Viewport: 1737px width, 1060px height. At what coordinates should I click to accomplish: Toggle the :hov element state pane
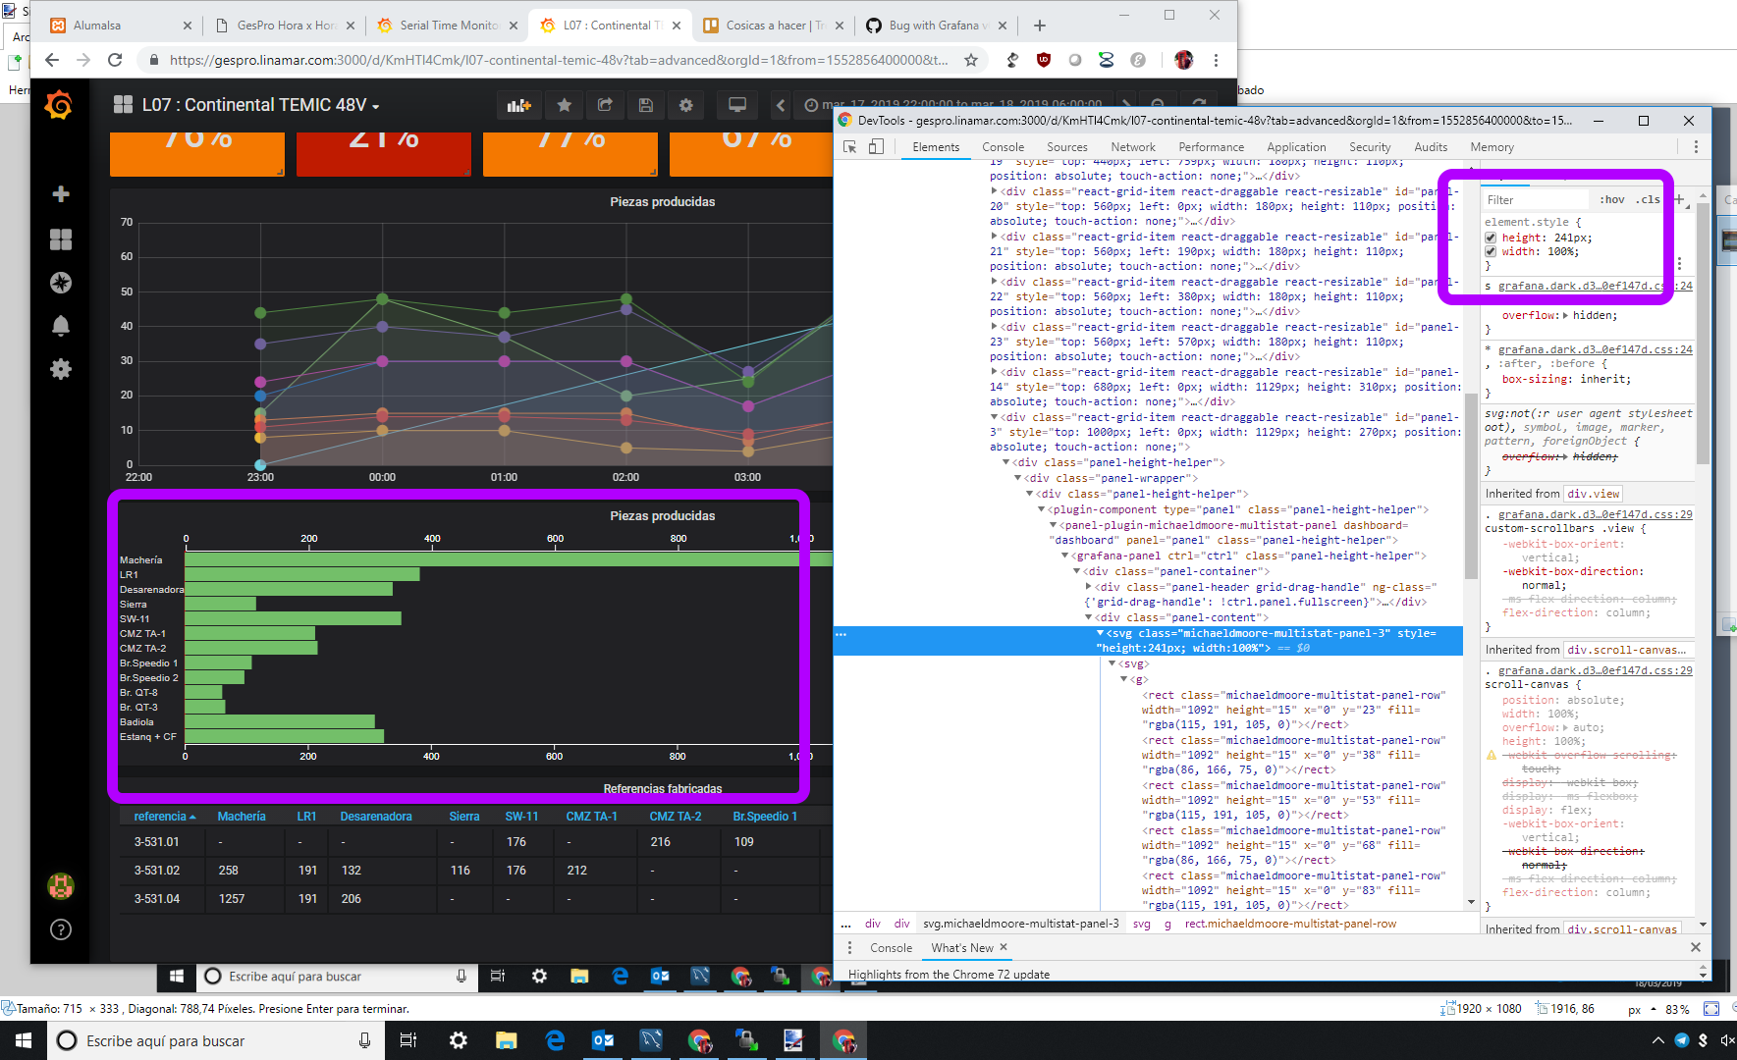1611,198
